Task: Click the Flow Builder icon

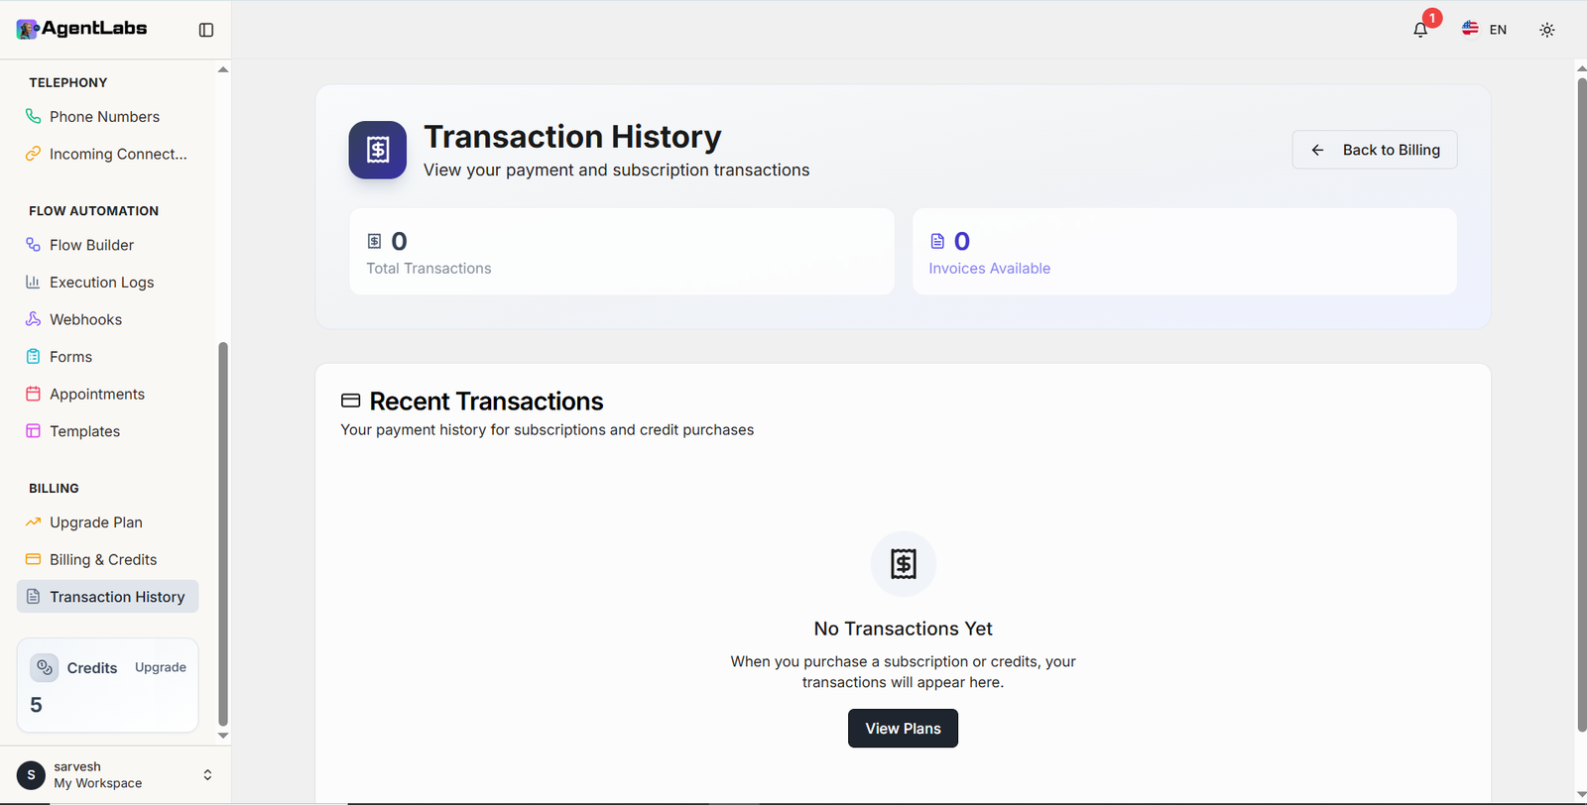Action: (33, 244)
